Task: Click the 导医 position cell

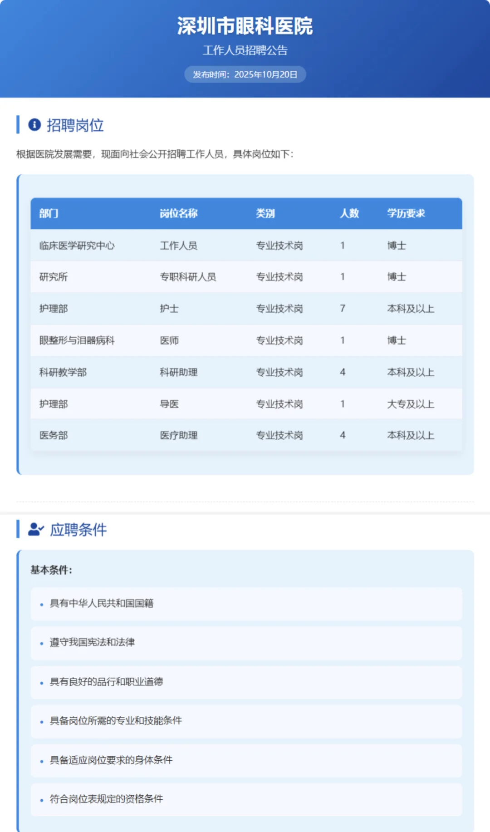Action: 169,404
